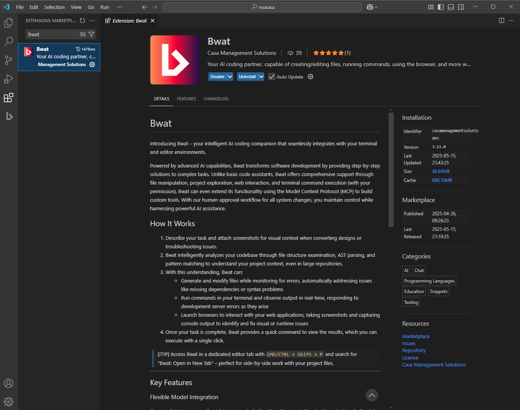Click the scroll-to-top arrow button
Viewport: 520px width, 410px height.
372,395
